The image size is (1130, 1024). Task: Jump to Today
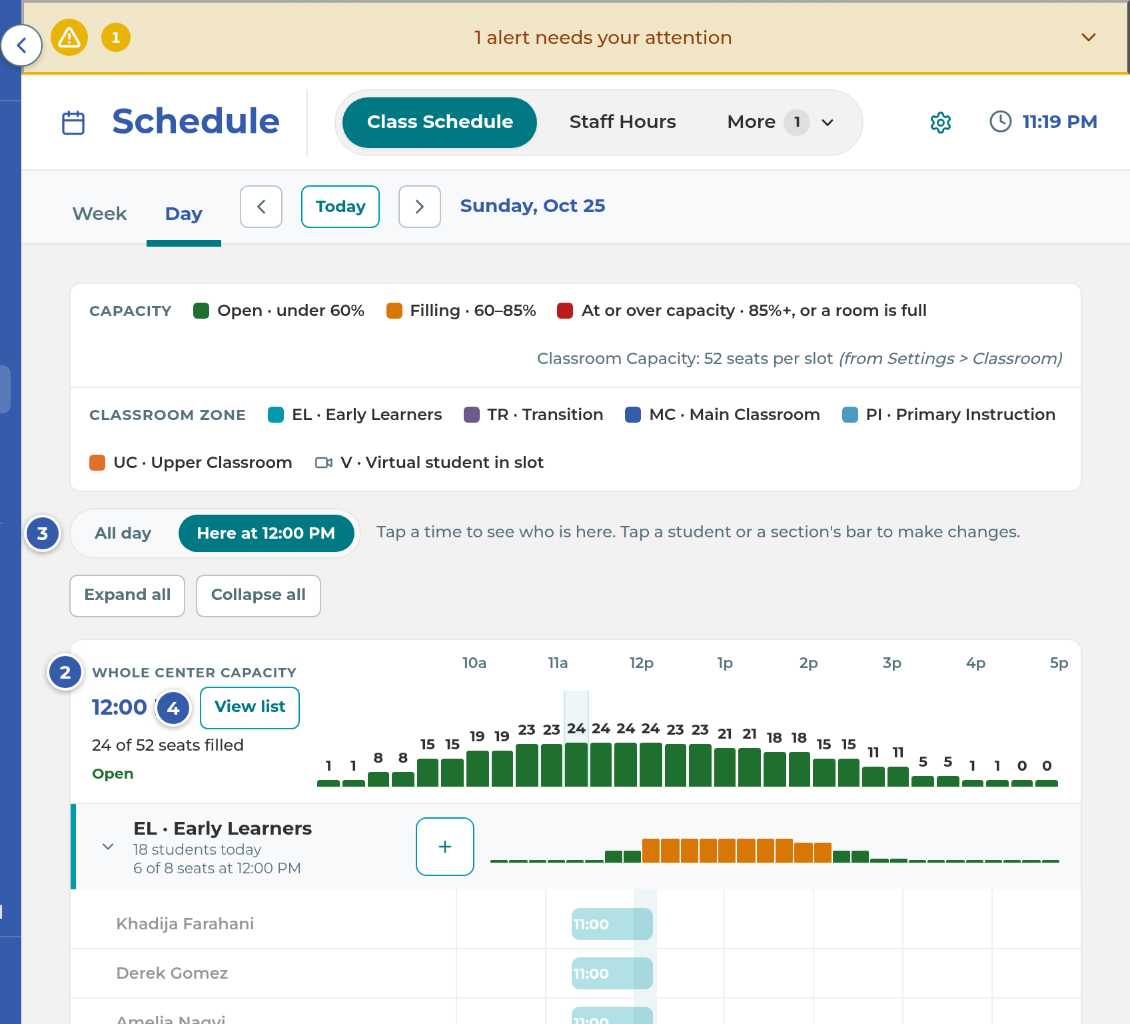tap(340, 207)
